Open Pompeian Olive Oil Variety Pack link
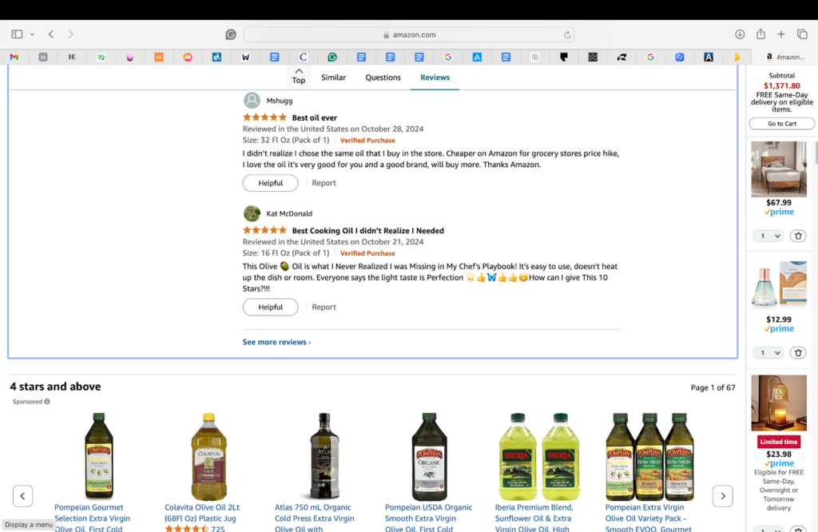This screenshot has width=818, height=532. pos(649,518)
